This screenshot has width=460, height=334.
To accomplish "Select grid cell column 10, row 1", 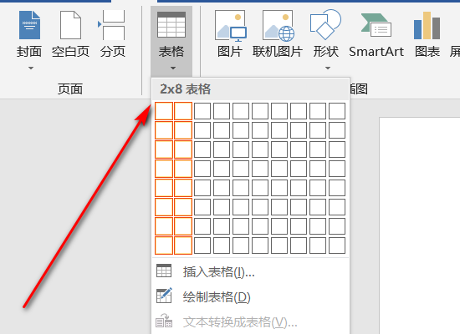I will pyautogui.click(x=337, y=111).
